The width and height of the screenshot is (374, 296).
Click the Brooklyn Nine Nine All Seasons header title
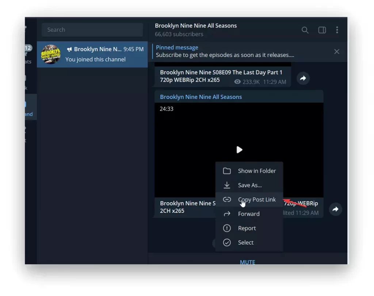[196, 26]
